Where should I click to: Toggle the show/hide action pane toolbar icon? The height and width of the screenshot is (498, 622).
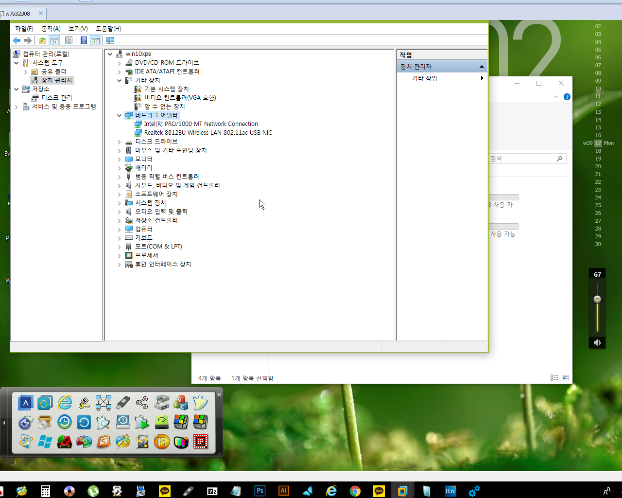tap(96, 40)
